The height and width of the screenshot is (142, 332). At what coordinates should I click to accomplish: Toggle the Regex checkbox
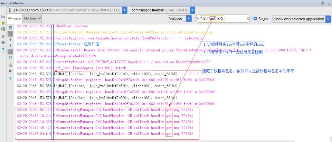click(x=255, y=19)
